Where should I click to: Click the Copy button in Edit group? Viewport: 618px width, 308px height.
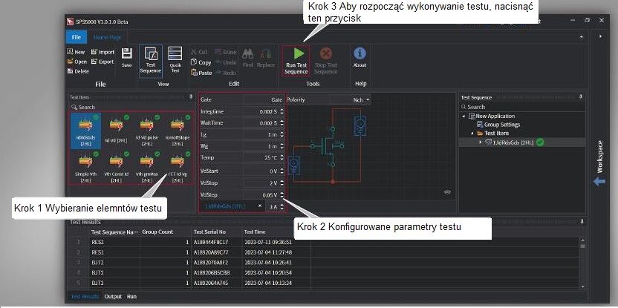[201, 62]
